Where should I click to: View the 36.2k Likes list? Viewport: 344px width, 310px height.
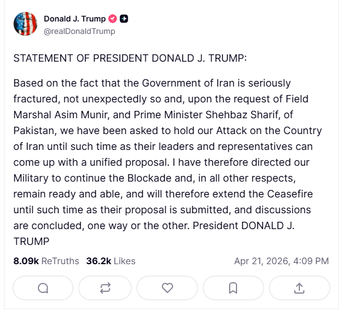click(x=110, y=261)
